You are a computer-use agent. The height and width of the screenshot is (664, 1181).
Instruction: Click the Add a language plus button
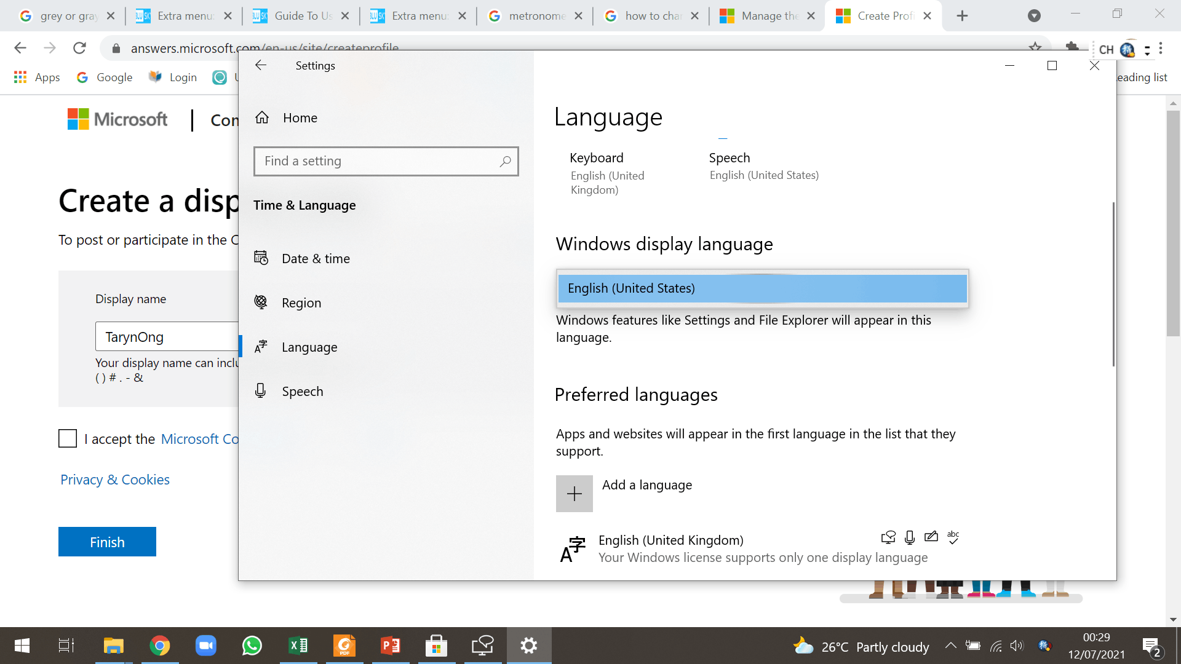click(574, 493)
